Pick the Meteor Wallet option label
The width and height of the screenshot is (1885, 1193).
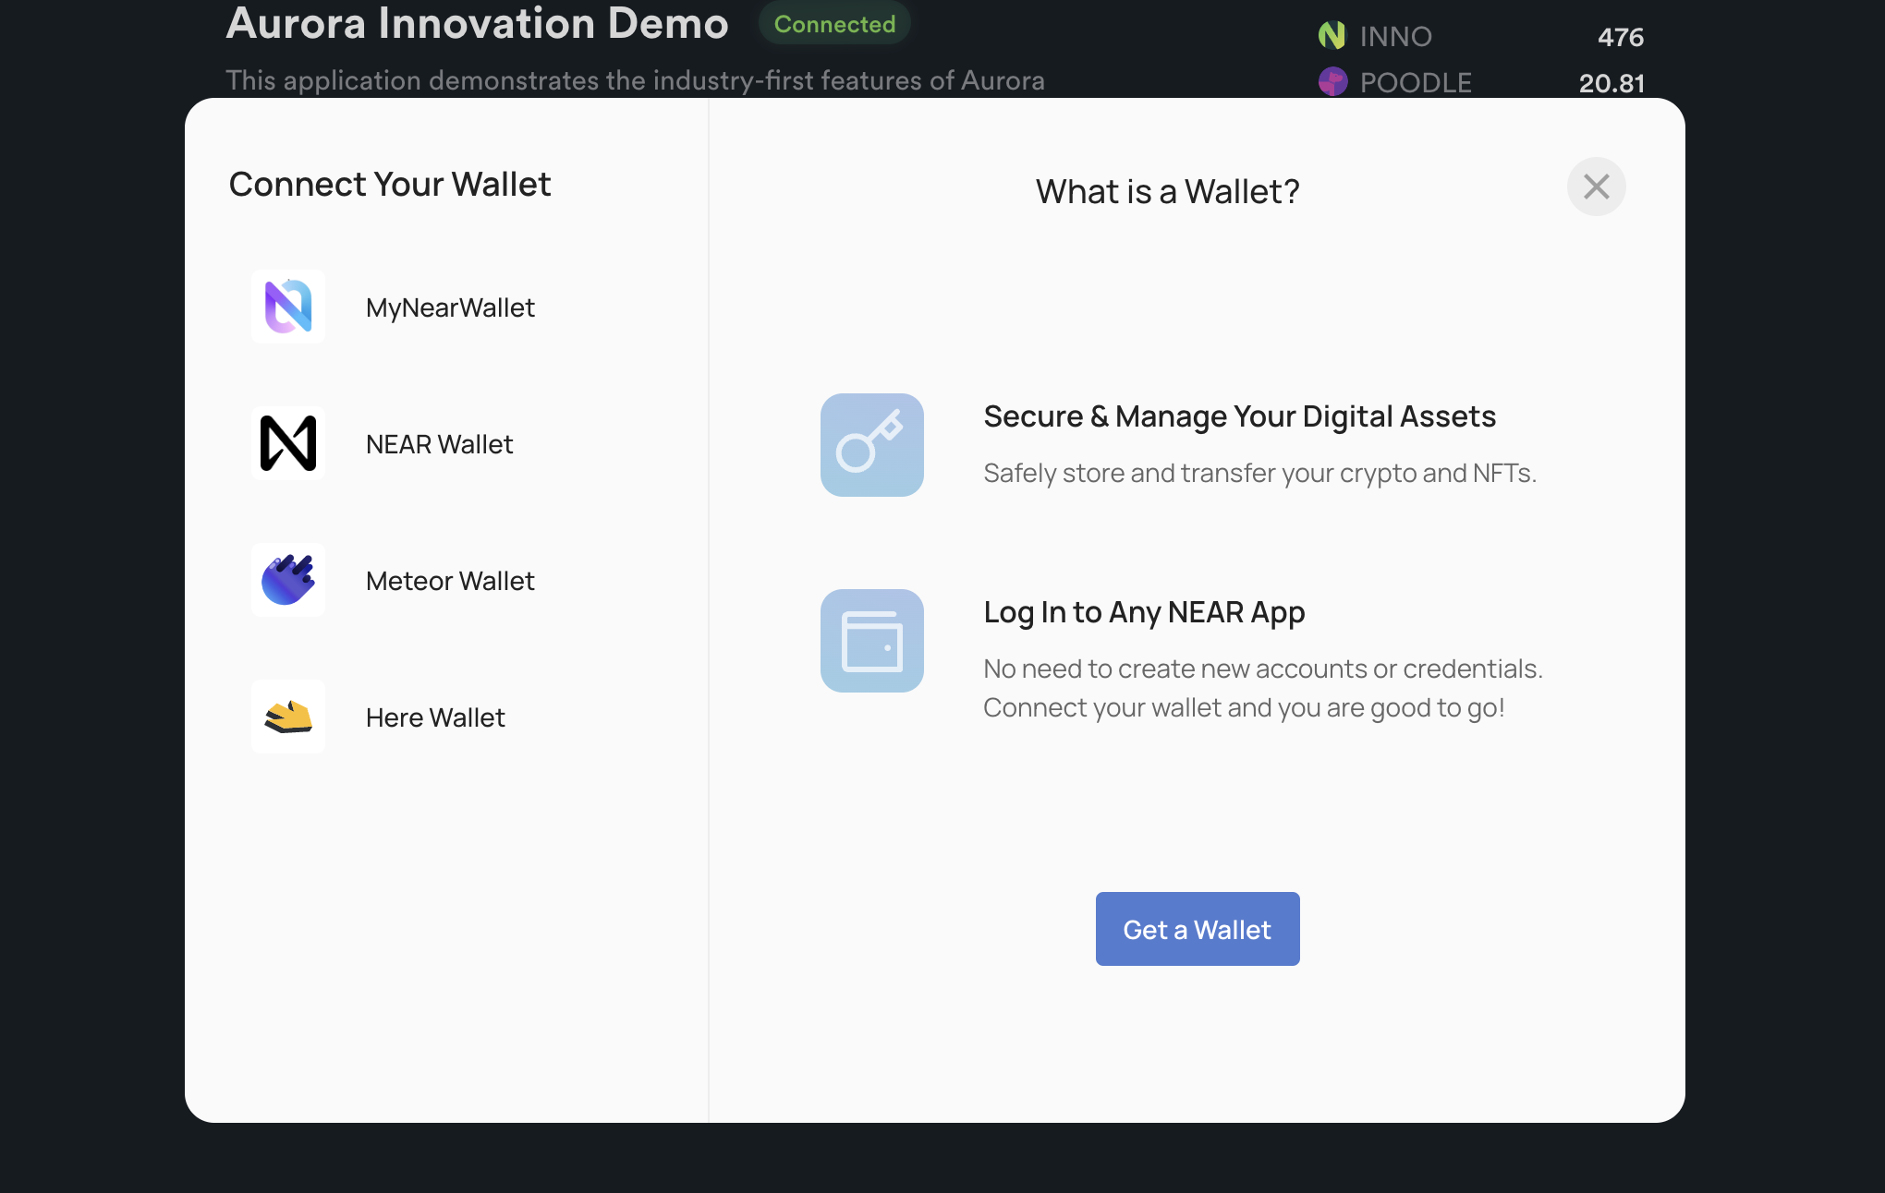pyautogui.click(x=450, y=581)
